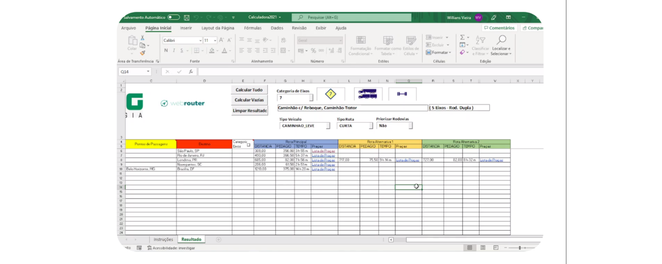The image size is (662, 264).
Task: Tick the Categoria Eixos header checkbox
Action: pyautogui.click(x=249, y=145)
